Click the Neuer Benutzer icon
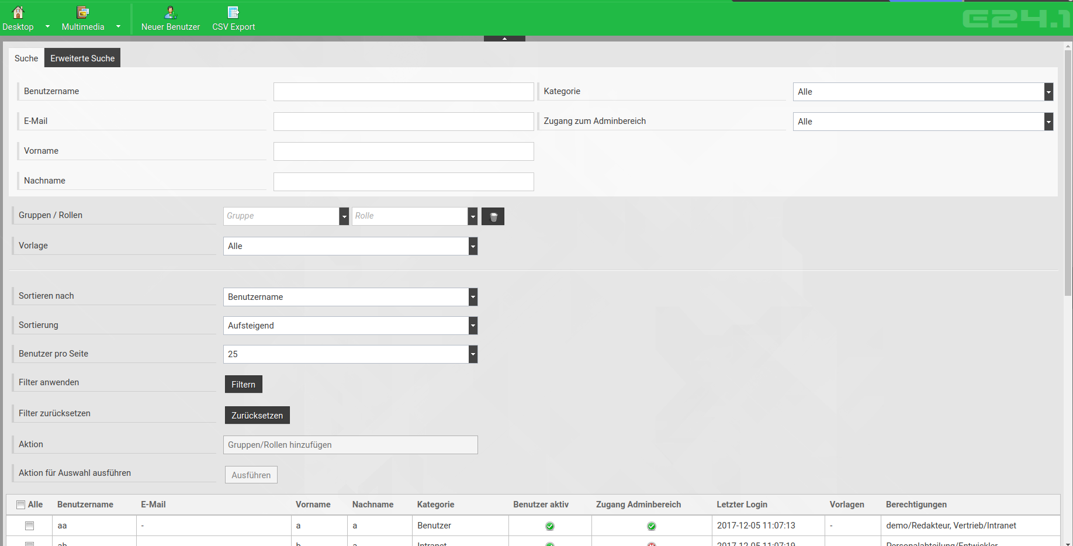The height and width of the screenshot is (546, 1073). tap(171, 12)
